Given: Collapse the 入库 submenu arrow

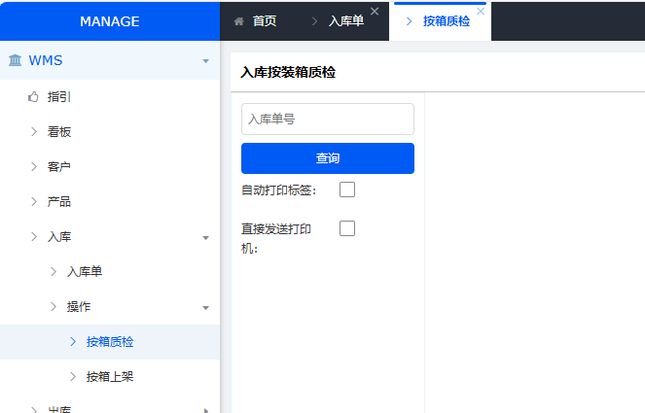Looking at the screenshot, I should coord(205,237).
